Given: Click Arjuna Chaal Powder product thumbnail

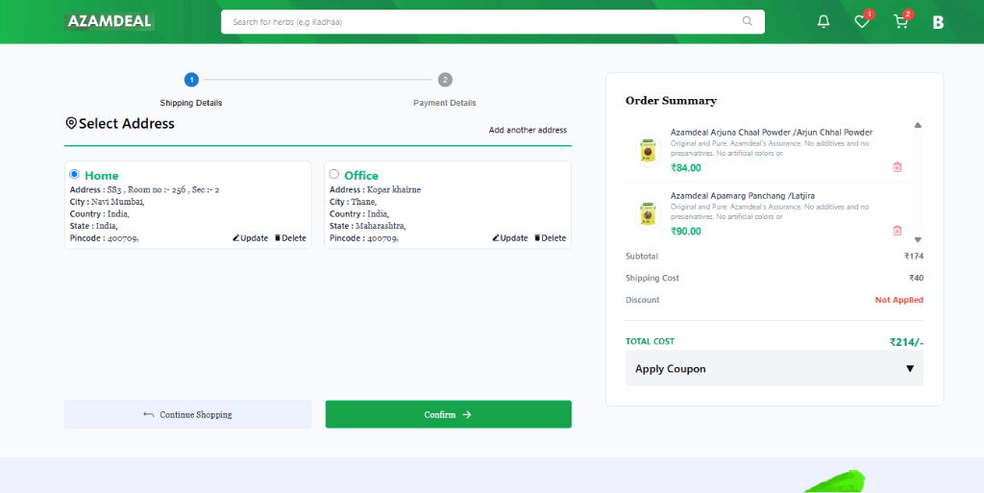Looking at the screenshot, I should 647,151.
